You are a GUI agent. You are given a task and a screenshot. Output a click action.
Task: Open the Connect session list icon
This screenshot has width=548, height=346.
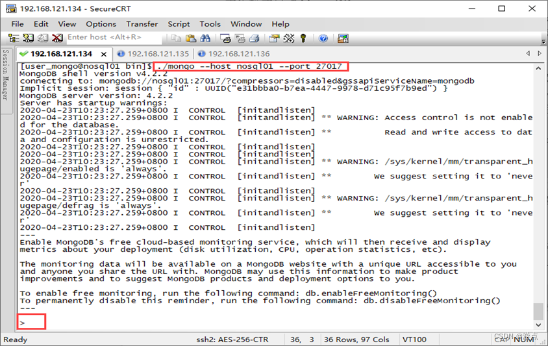[14, 38]
